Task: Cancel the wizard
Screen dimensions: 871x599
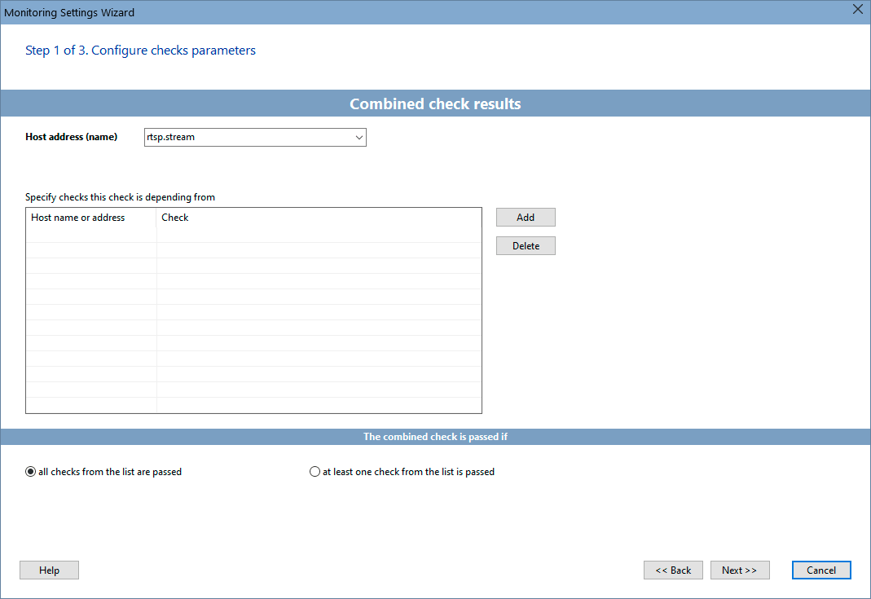Action: (x=820, y=570)
